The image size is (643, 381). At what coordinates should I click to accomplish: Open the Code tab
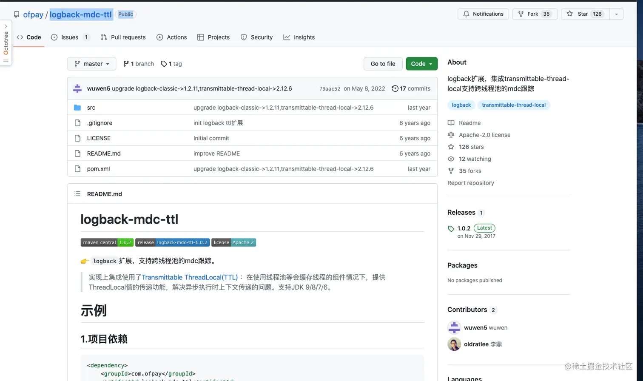(x=29, y=37)
